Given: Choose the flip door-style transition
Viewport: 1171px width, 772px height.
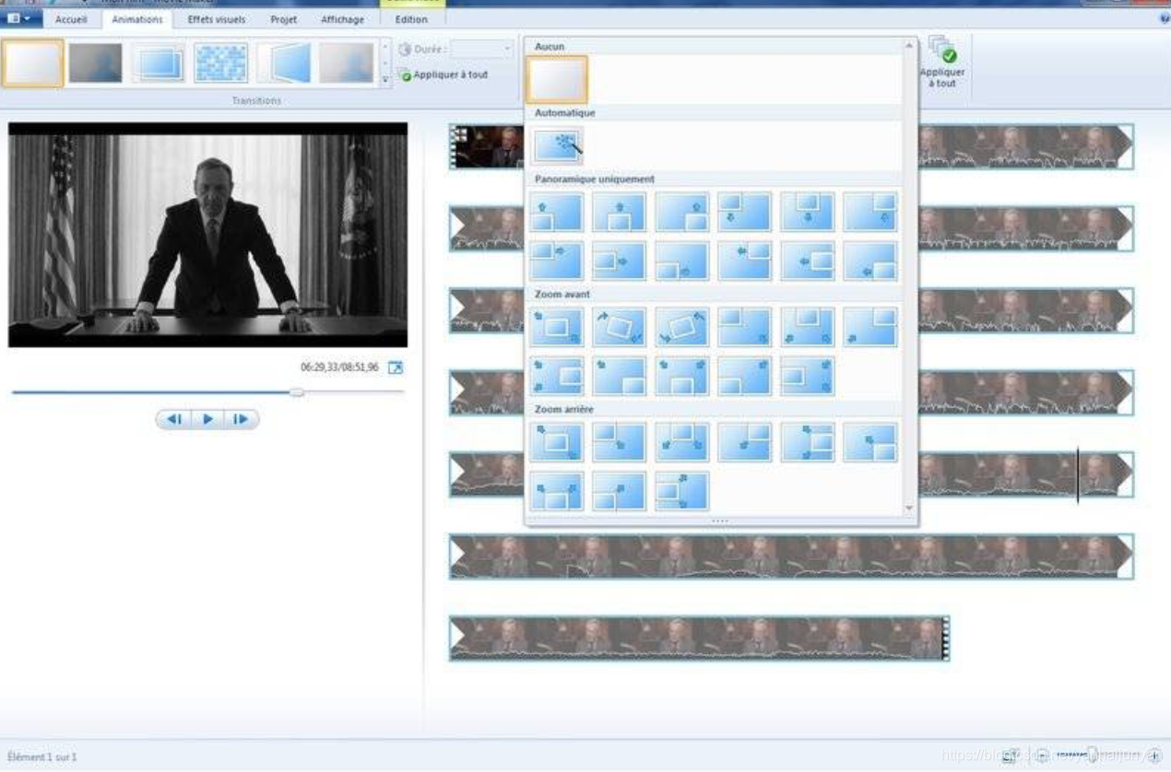Looking at the screenshot, I should click(284, 63).
